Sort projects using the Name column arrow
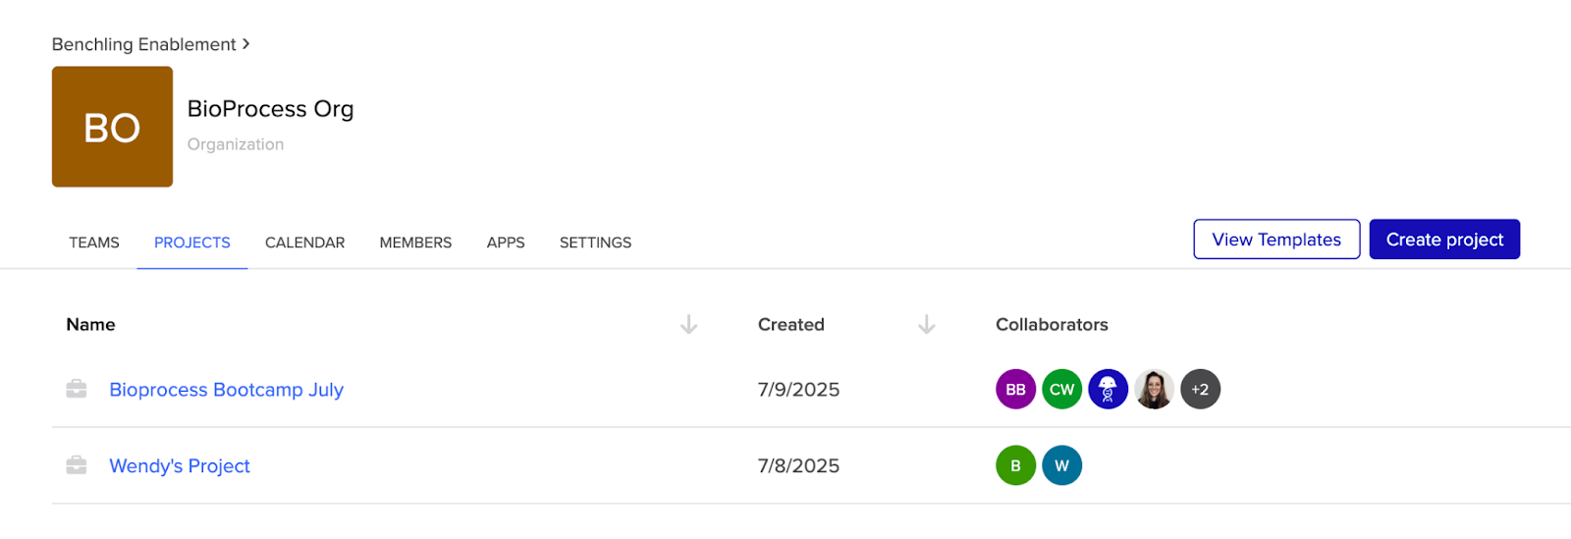The image size is (1571, 539). tap(688, 325)
